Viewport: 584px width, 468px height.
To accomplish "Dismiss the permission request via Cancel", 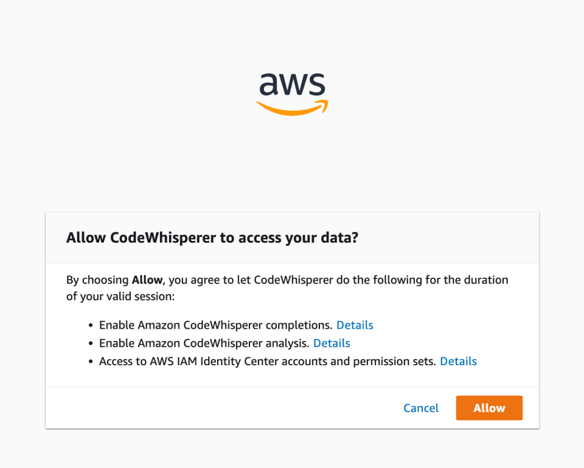I will 421,408.
